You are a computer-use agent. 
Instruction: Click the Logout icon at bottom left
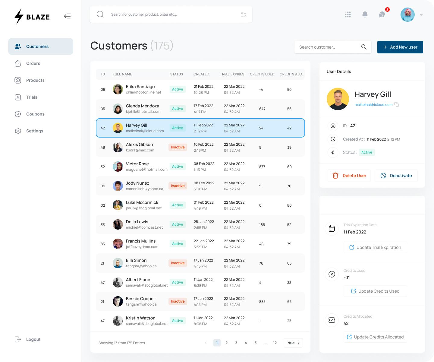[18, 339]
